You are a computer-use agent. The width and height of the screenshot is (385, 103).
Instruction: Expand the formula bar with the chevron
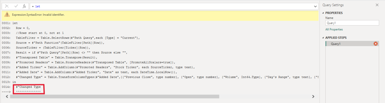[315, 6]
